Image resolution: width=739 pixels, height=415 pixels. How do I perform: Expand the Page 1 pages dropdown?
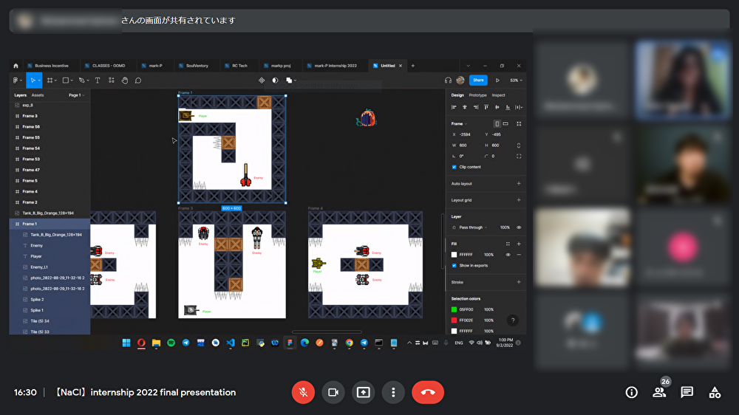click(76, 95)
